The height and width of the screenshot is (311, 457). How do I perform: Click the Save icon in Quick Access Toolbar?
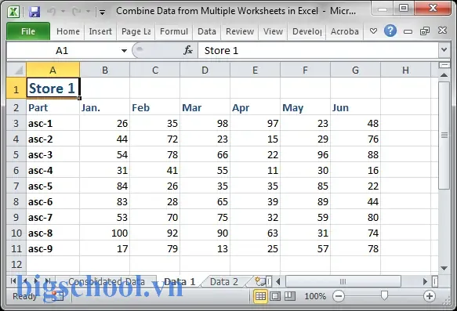tap(34, 12)
